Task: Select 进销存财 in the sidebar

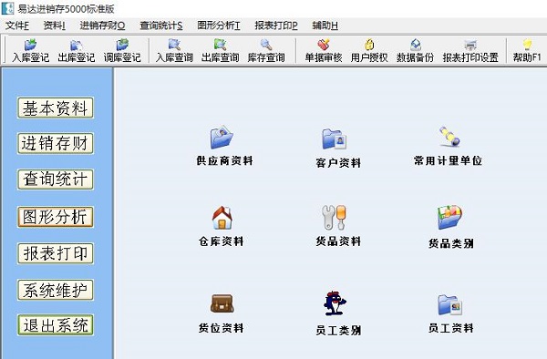Action: [x=56, y=143]
